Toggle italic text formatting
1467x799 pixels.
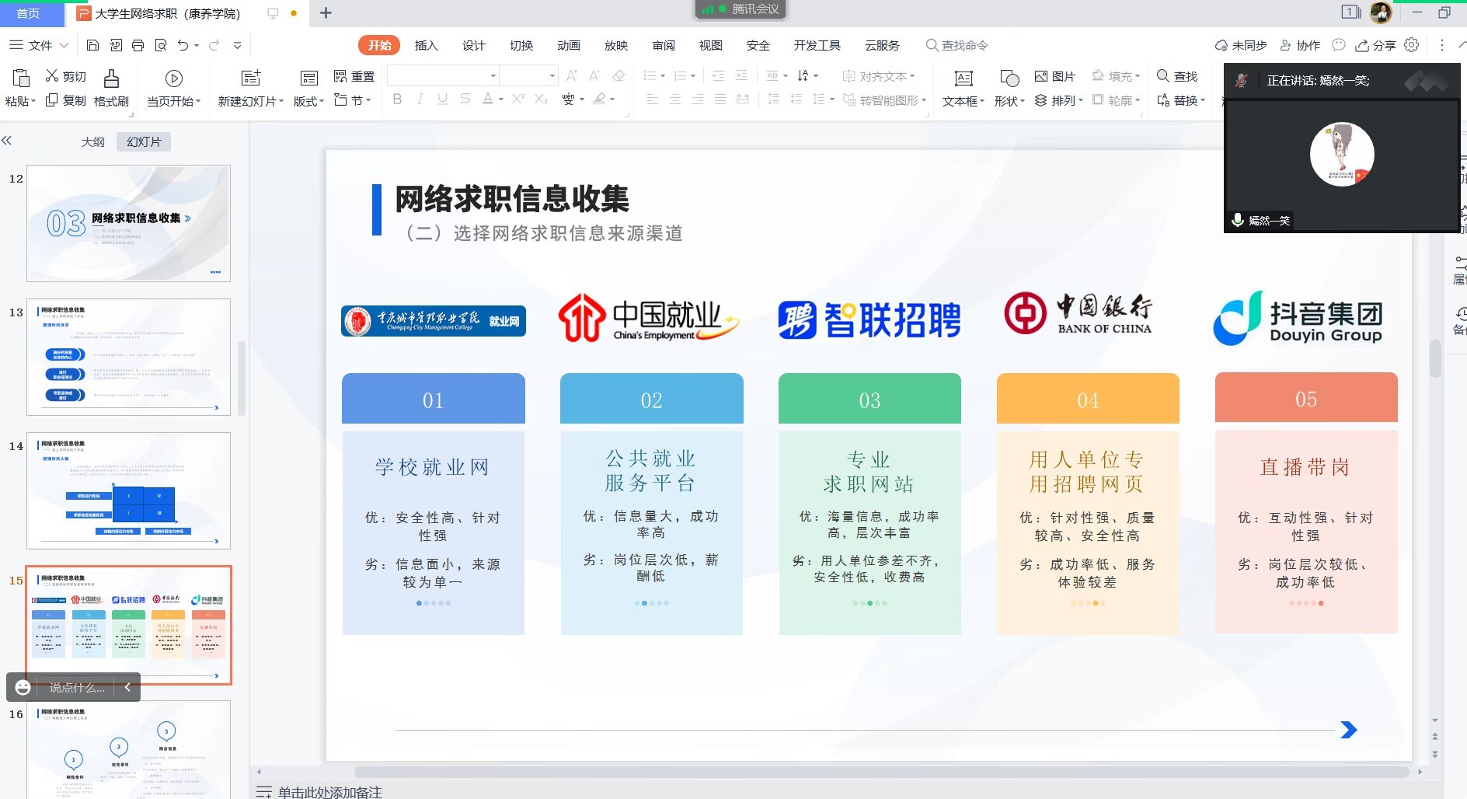[420, 99]
